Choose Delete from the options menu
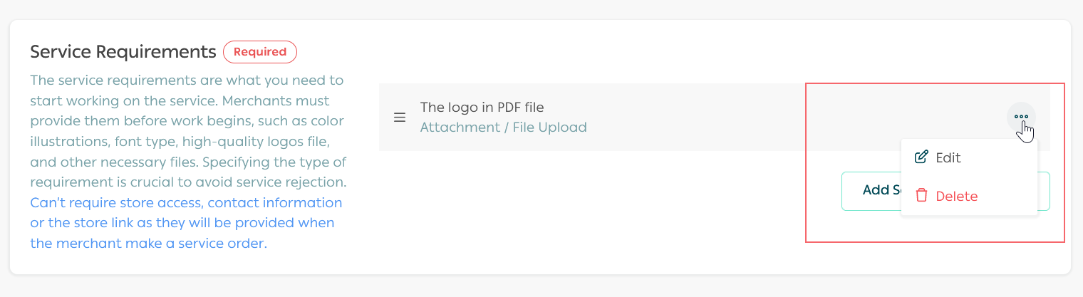 tap(956, 197)
